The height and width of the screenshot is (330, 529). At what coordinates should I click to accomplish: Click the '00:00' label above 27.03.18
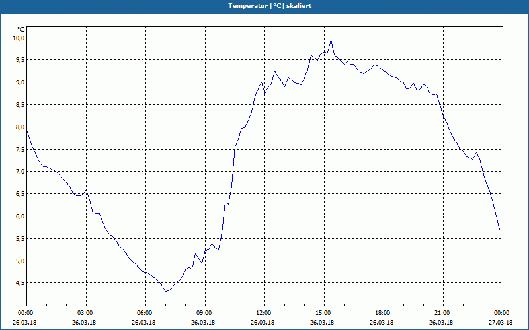click(503, 313)
